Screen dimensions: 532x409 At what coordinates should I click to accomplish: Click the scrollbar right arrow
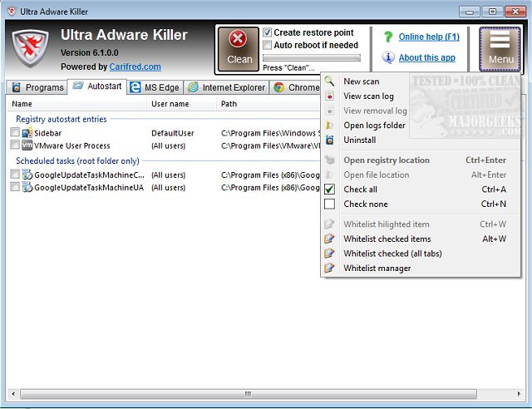click(x=519, y=394)
